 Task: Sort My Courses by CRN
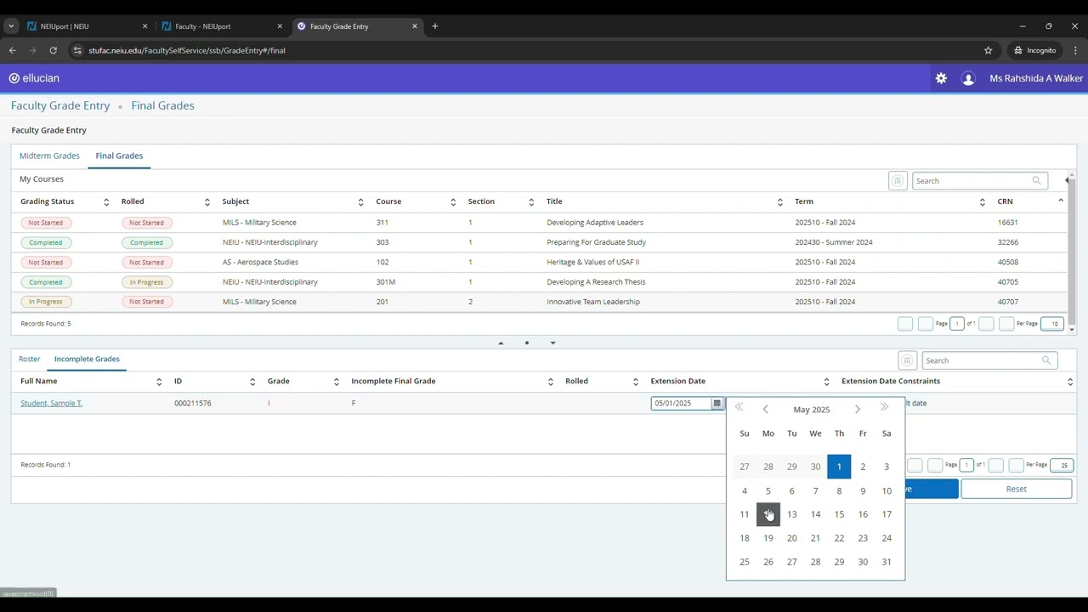tap(1061, 201)
